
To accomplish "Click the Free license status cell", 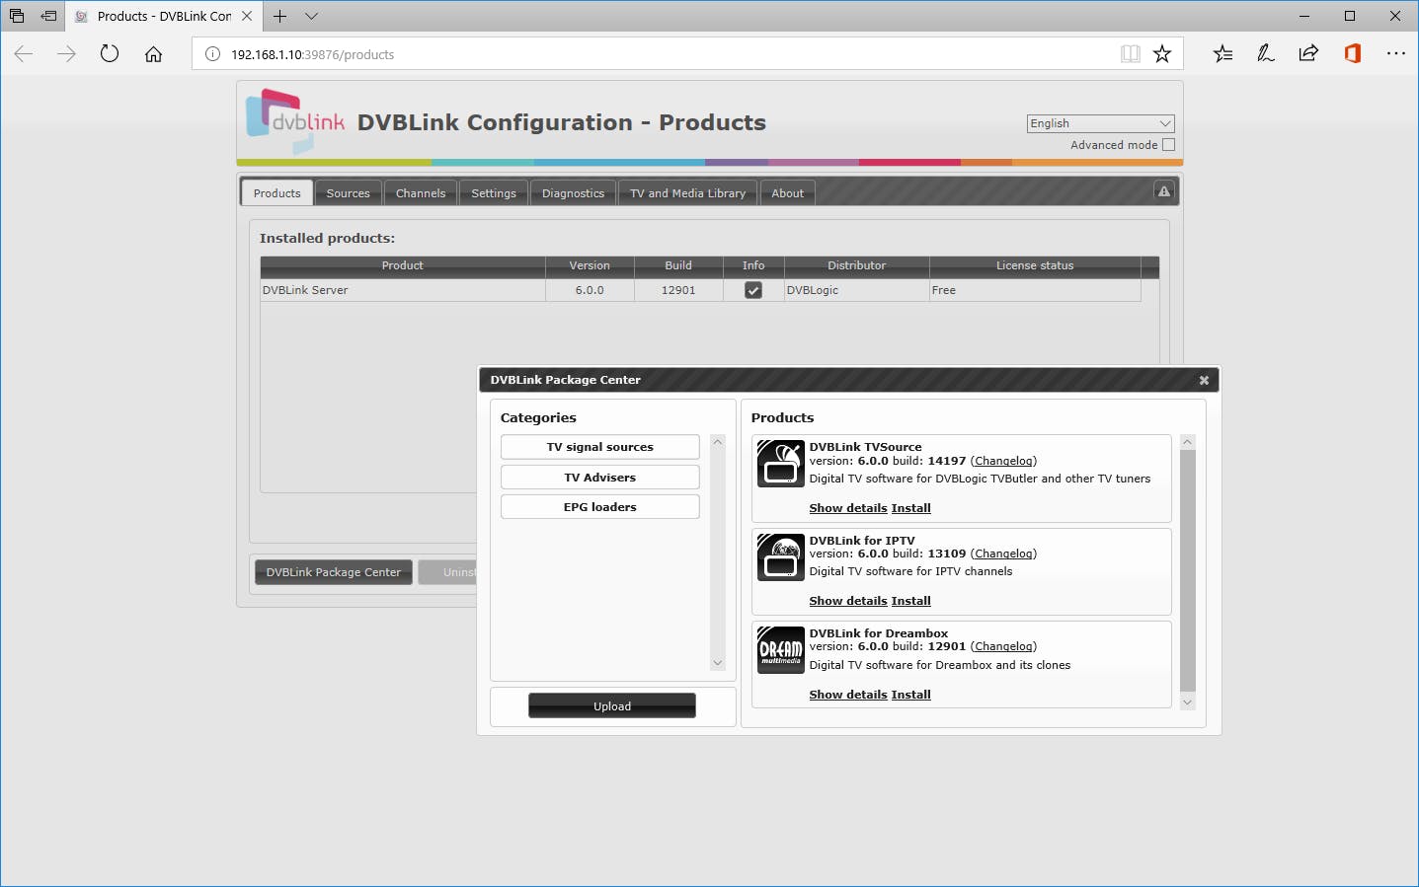I will [x=1035, y=290].
